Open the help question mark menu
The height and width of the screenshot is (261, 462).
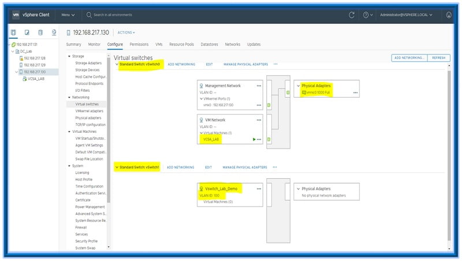(367, 14)
